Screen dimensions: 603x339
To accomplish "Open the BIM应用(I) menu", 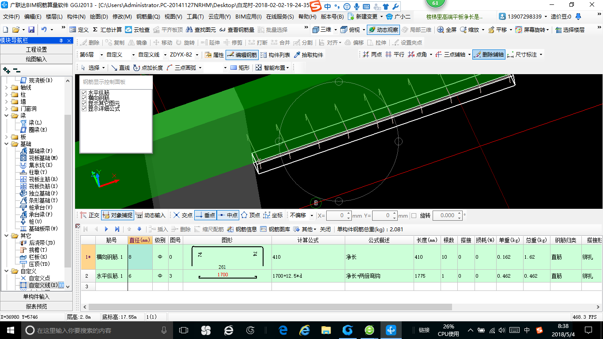I will pyautogui.click(x=248, y=17).
